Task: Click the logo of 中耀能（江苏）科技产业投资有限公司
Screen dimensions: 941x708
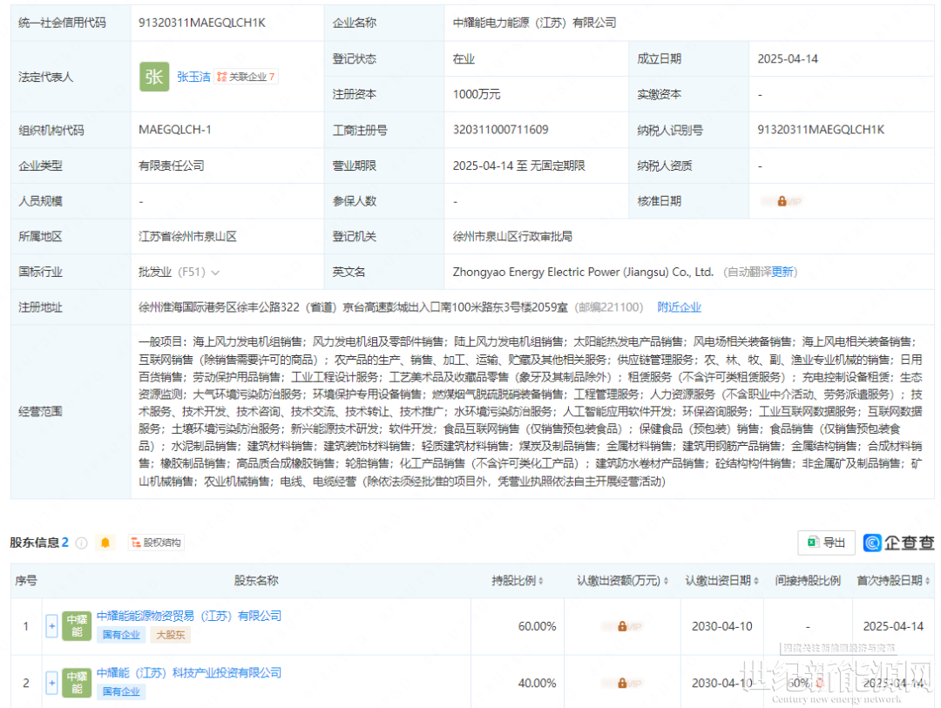Action: (77, 683)
